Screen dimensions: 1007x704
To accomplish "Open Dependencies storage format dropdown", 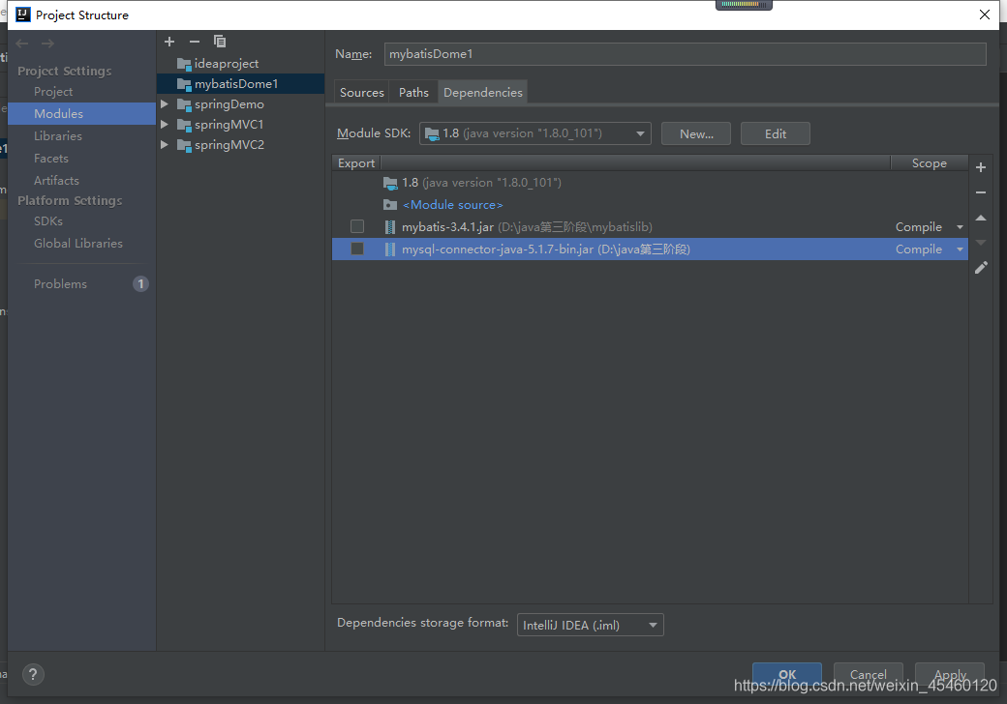I will click(591, 625).
